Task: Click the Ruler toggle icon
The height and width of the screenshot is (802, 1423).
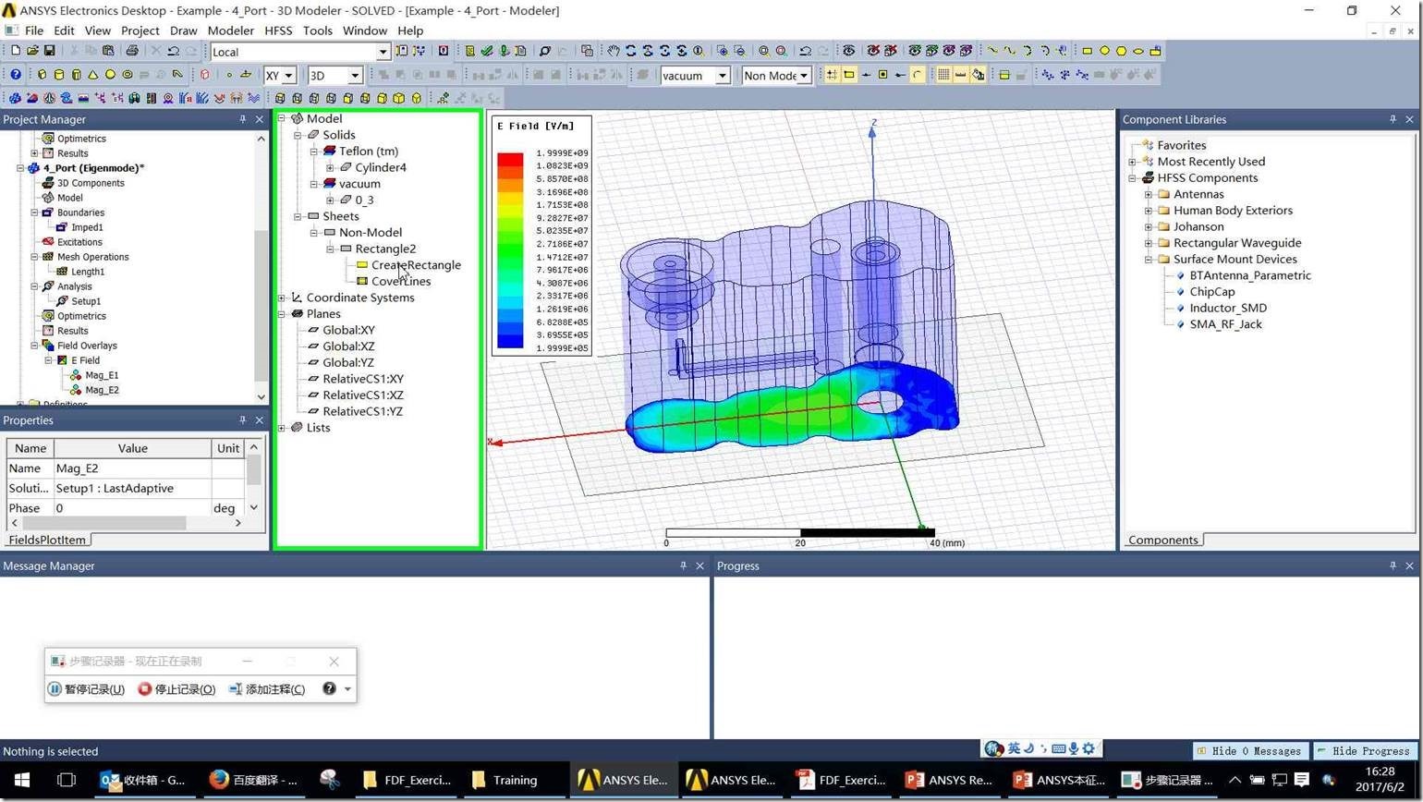Action: tap(960, 75)
